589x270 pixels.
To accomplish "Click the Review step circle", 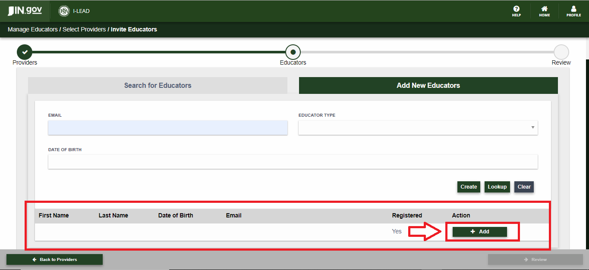I will (x=561, y=52).
